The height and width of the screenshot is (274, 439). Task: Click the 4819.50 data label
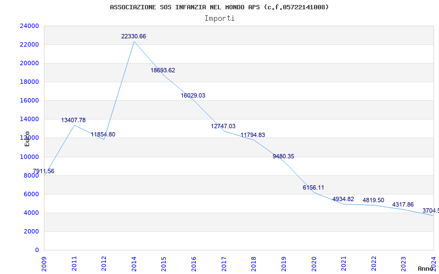[x=373, y=200]
